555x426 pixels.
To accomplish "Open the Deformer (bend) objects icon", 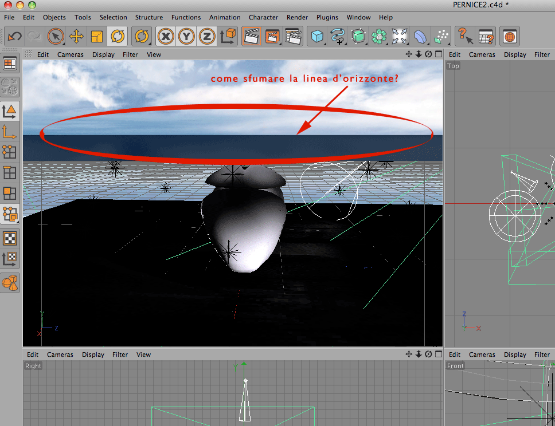I will coord(420,37).
